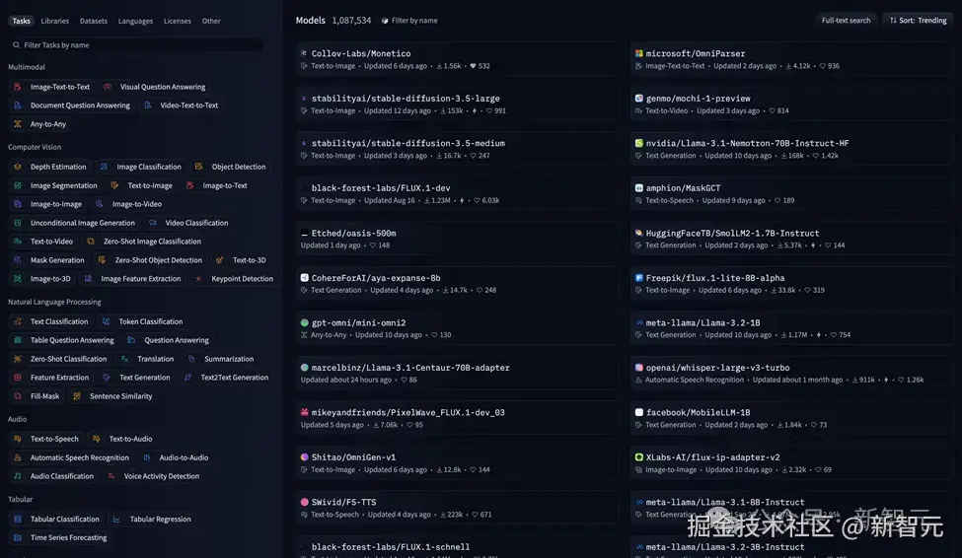Open marcelbinz/Llama-3.1-Centaur-70B-adapter model
The height and width of the screenshot is (558, 962).
tap(457, 373)
